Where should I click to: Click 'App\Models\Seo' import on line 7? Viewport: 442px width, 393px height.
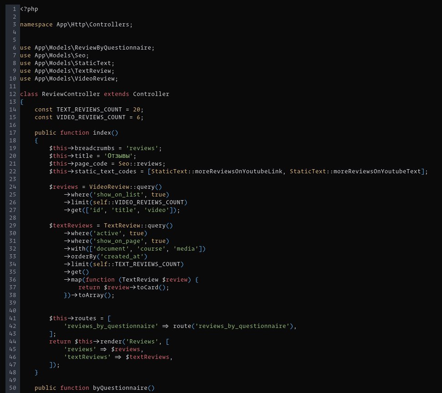click(x=60, y=55)
